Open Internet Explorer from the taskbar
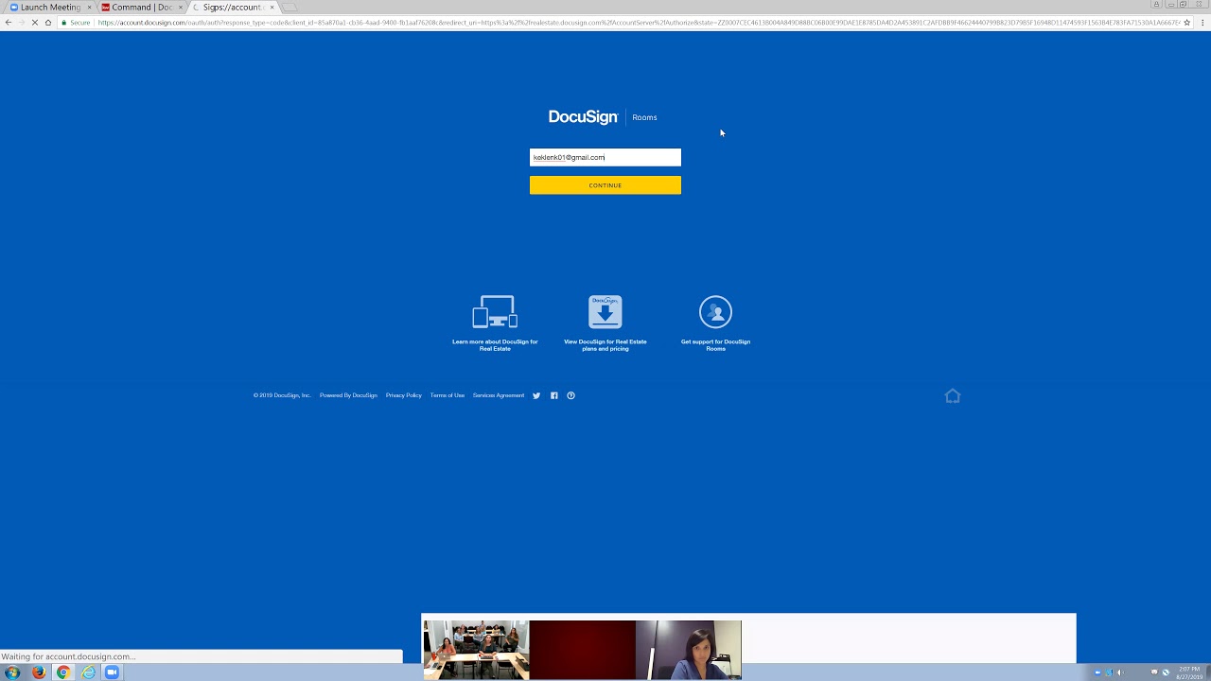This screenshot has height=681, width=1211. point(88,672)
